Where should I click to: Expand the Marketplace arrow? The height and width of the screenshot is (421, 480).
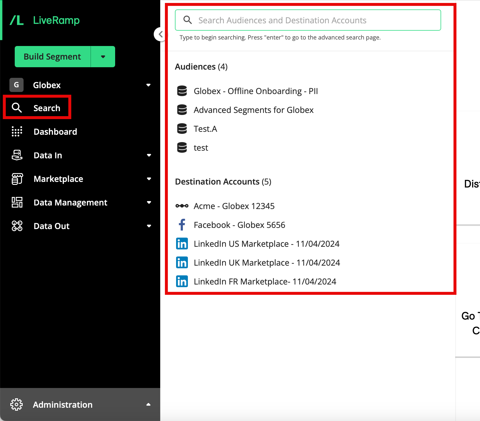pos(149,179)
